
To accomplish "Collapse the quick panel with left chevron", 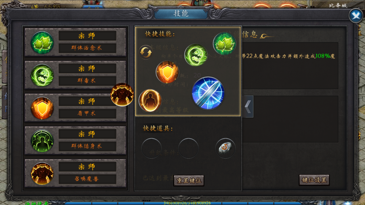I will (x=248, y=107).
